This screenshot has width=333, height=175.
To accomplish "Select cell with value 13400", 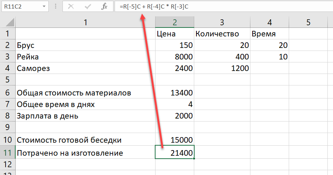I will pos(174,93).
